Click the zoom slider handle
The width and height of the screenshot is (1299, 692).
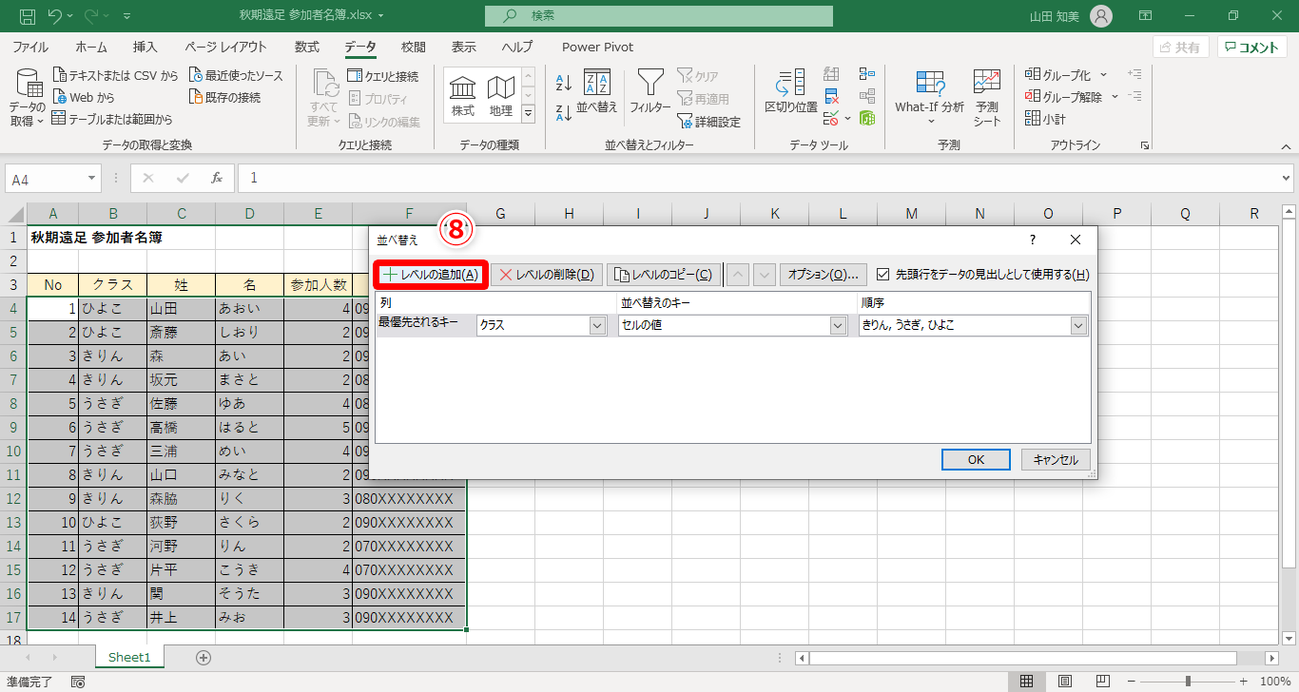click(1188, 682)
